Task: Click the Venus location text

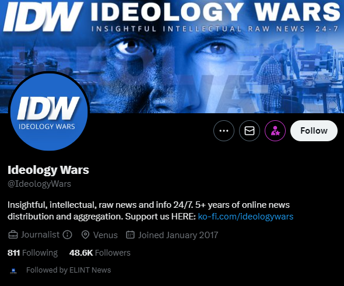Action: pos(106,235)
